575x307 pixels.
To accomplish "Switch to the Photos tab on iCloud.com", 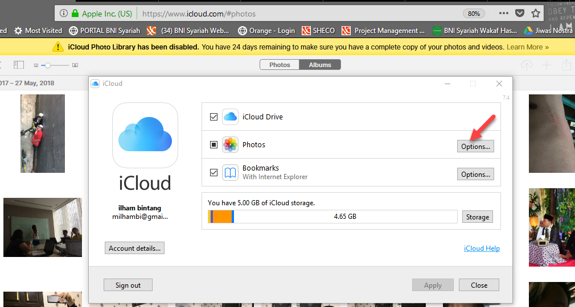I will point(280,65).
